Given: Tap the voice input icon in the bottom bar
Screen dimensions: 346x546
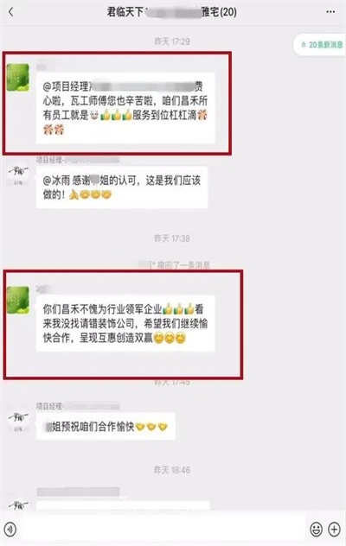Looking at the screenshot, I should [10, 530].
